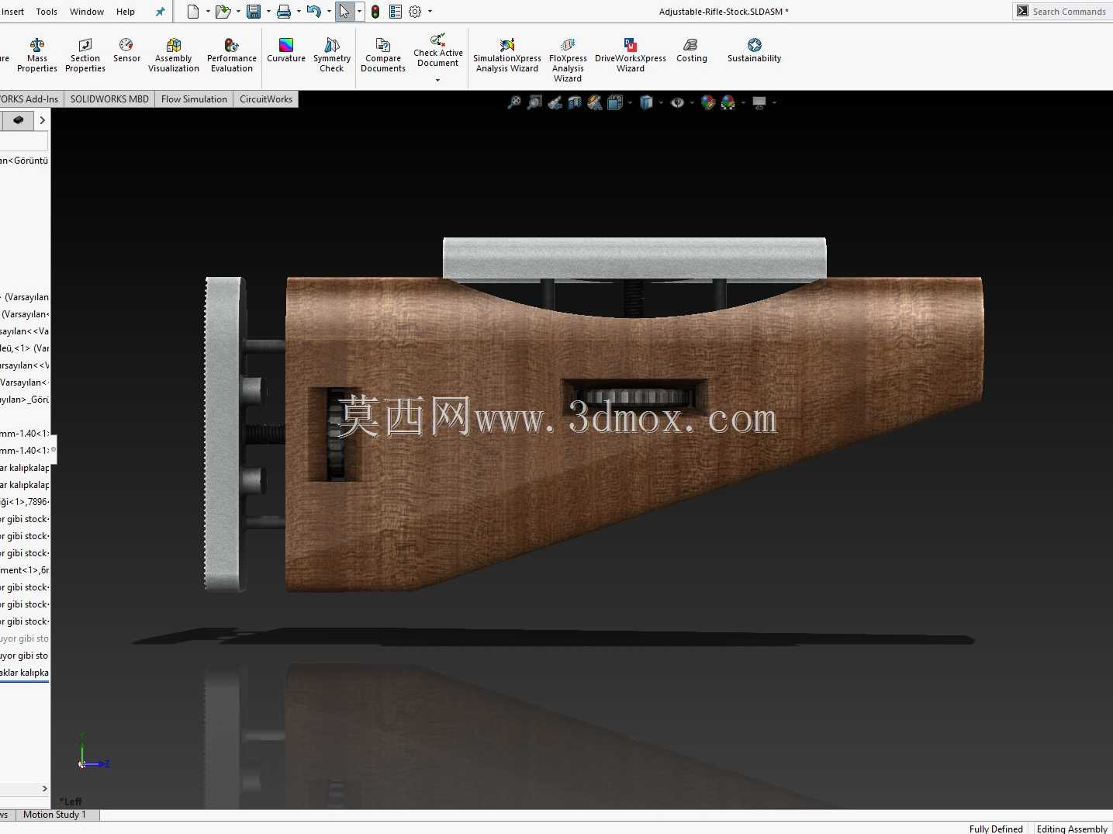
Task: Expand the New document dropdown arrow
Action: [x=208, y=12]
